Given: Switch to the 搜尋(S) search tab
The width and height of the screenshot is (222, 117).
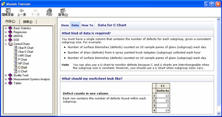Looking at the screenshot, I should point(28,22).
